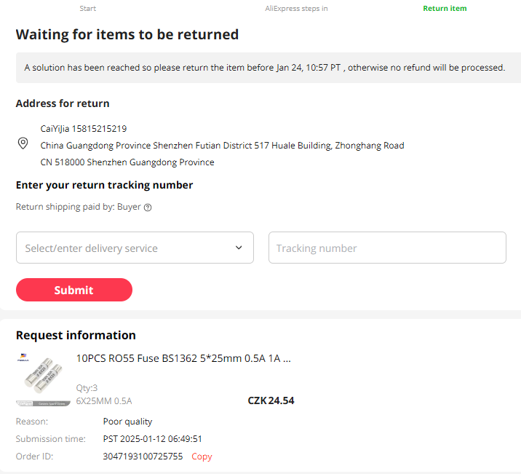Screen dimensions: 521x474
Task: Click the Poor quality reason text
Action: 127,422
